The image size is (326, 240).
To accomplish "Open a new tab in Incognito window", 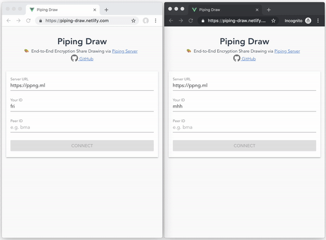I will click(x=268, y=10).
